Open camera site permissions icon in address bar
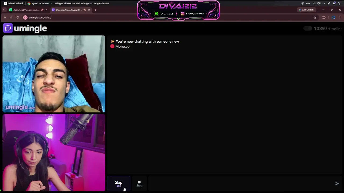344x193 pixels. tap(25, 17)
